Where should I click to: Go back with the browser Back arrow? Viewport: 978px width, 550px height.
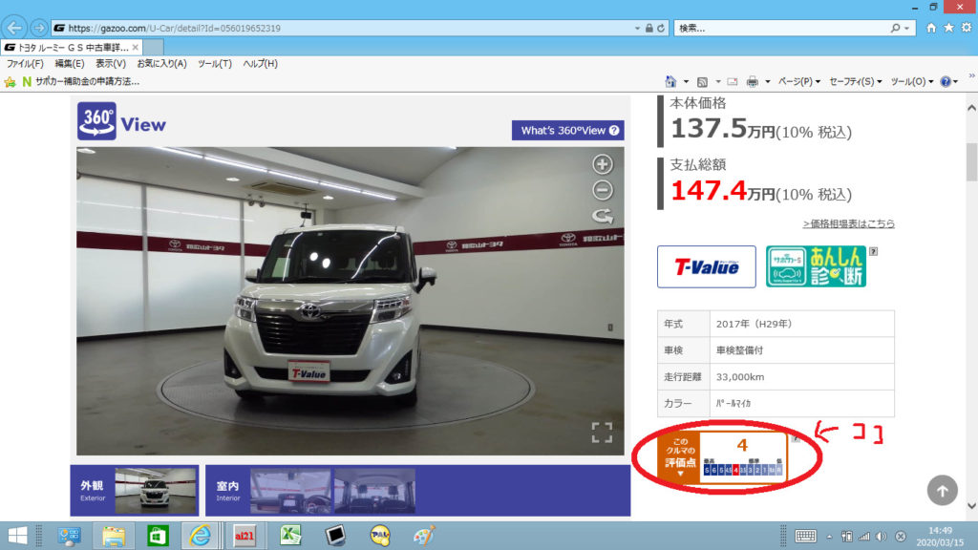(x=14, y=28)
